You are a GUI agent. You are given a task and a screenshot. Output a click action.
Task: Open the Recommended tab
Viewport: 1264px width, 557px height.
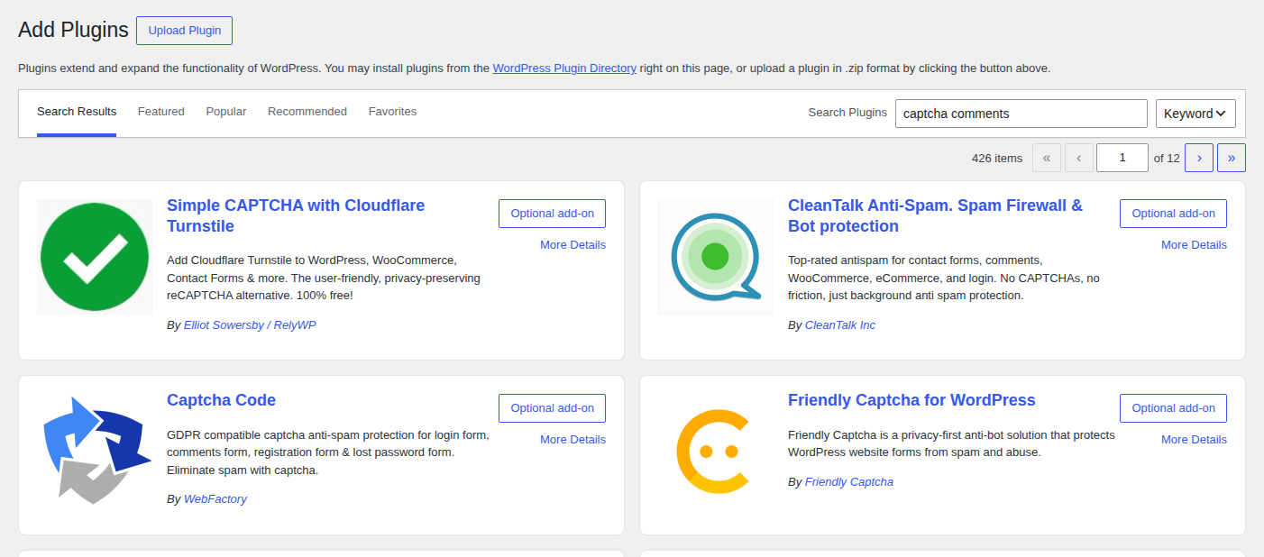click(307, 112)
